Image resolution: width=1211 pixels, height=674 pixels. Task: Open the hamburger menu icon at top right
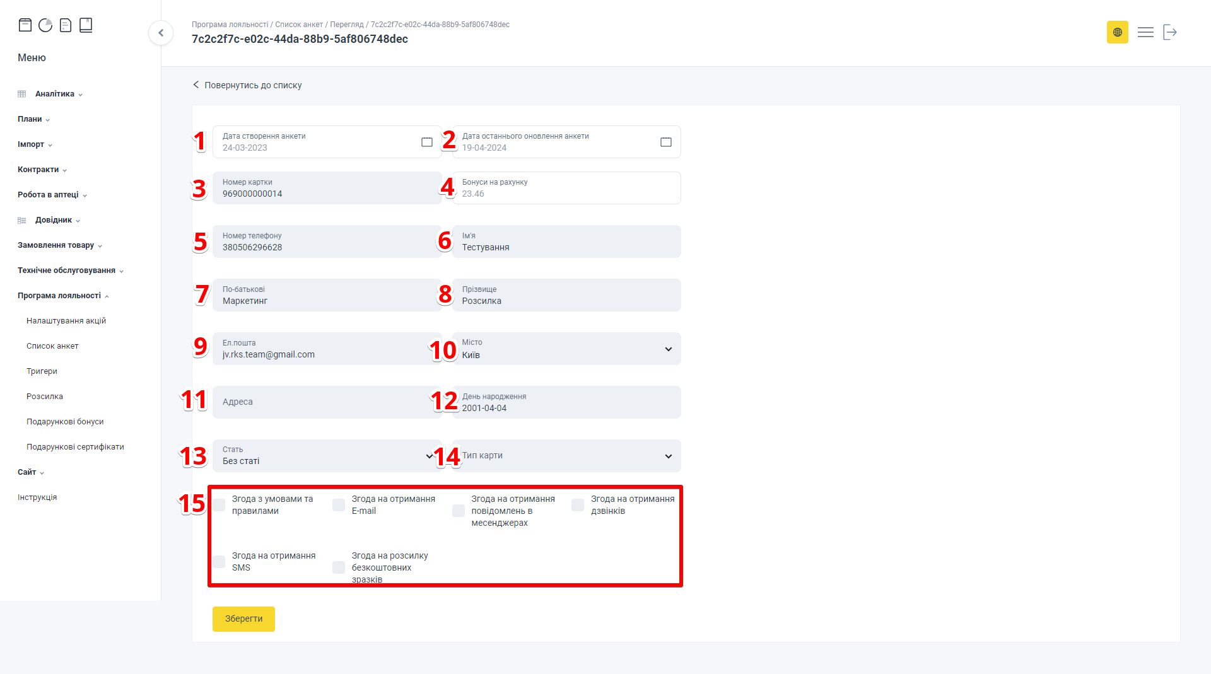[x=1145, y=32]
